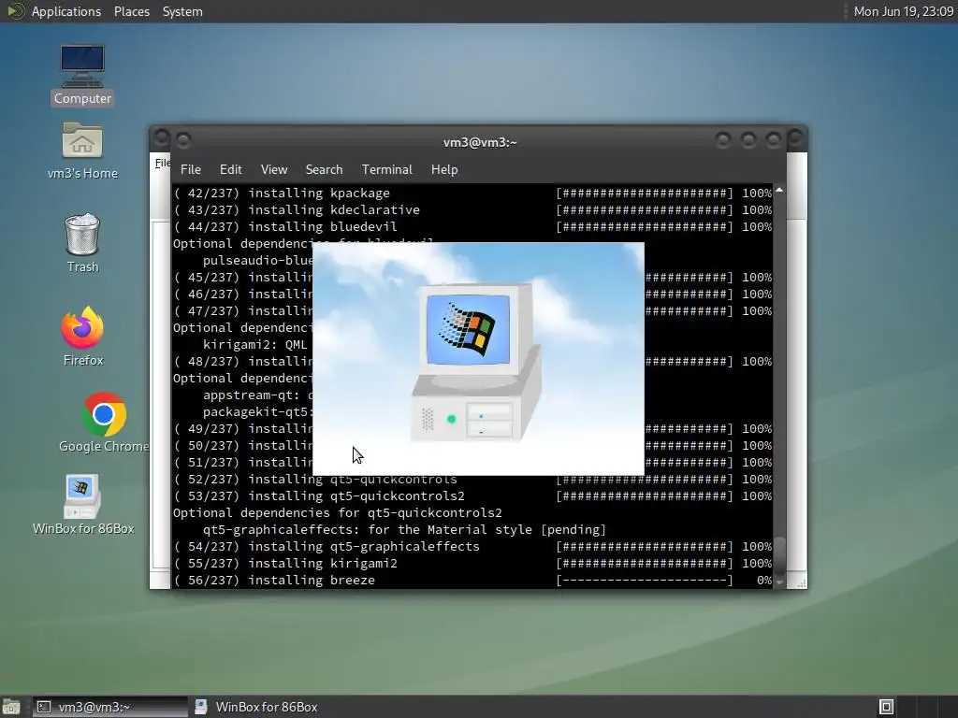This screenshot has height=718, width=958.
Task: Launch Firefox from the desktop
Action: (83, 337)
